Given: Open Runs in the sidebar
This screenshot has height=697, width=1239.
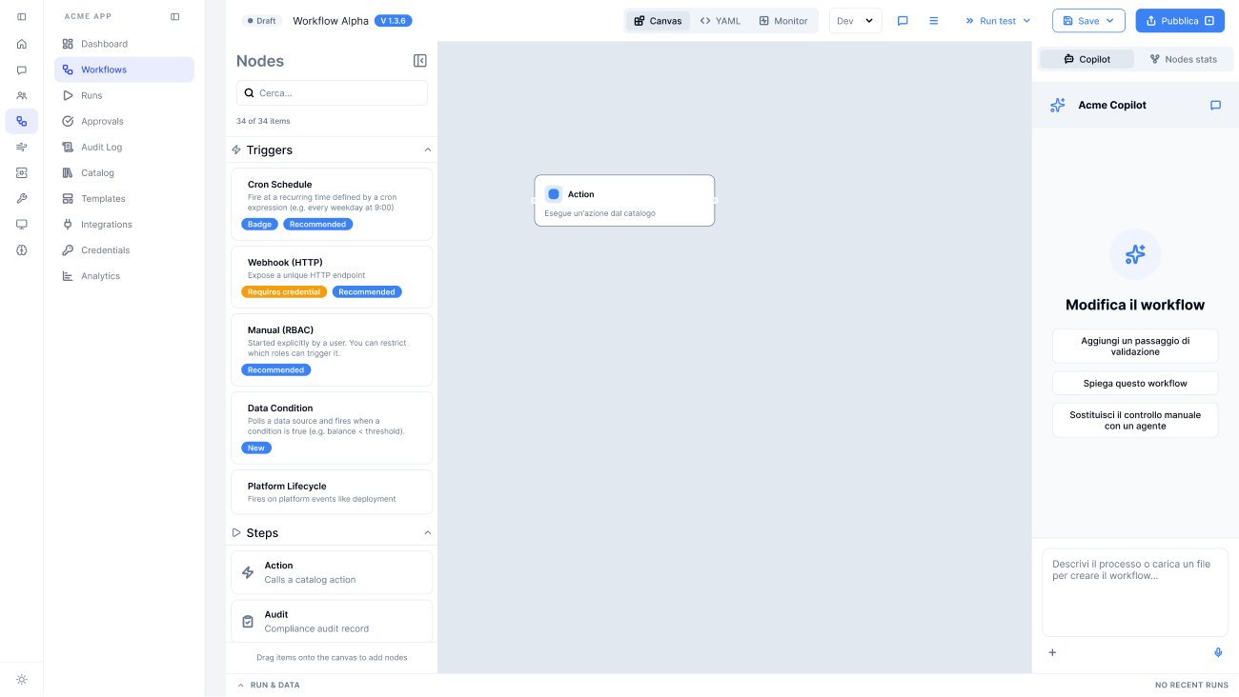Looking at the screenshot, I should (x=124, y=95).
